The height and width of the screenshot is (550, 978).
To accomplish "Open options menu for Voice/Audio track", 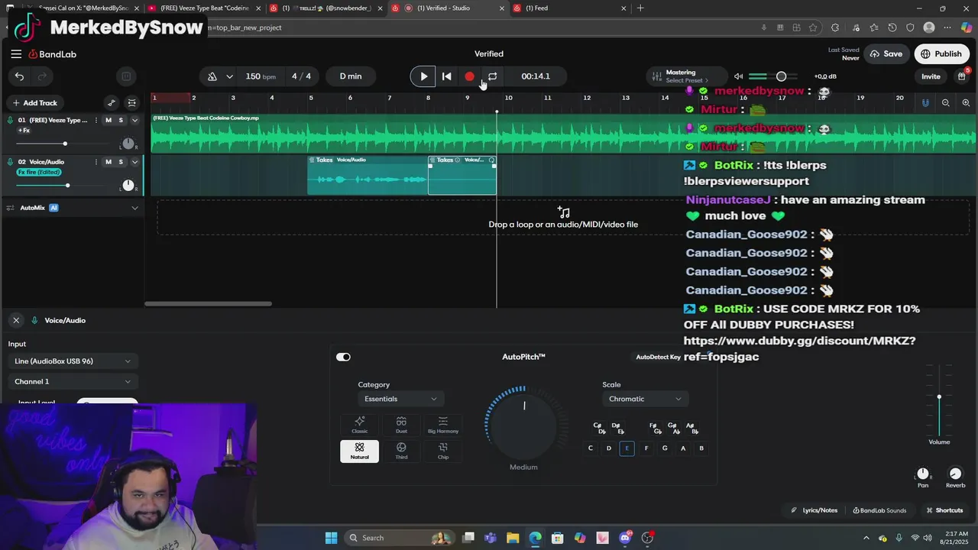I will pyautogui.click(x=96, y=162).
